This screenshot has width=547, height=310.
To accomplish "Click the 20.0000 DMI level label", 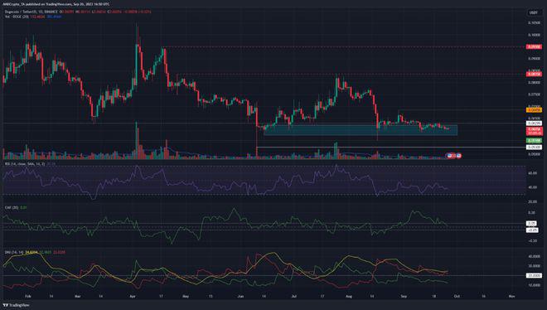I will pos(534,275).
